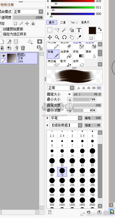The image size is (115, 218).
Task: Clear layer with eraser icon
Action: point(16,48)
